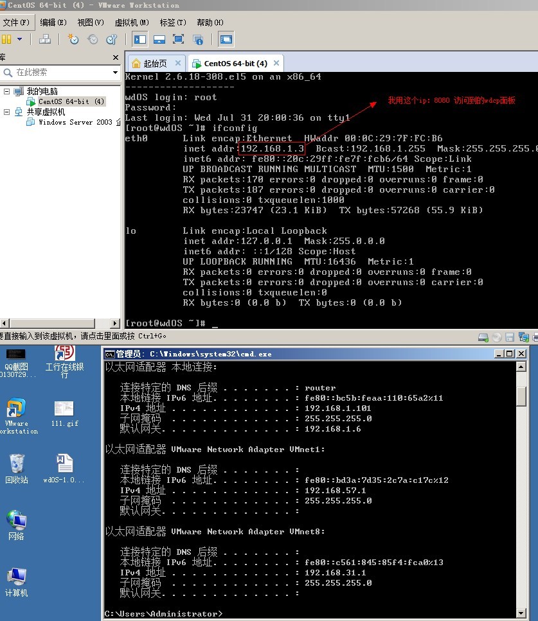Open the 虚拟机(M) menu
Viewport: 538px width, 621px height.
coord(132,22)
